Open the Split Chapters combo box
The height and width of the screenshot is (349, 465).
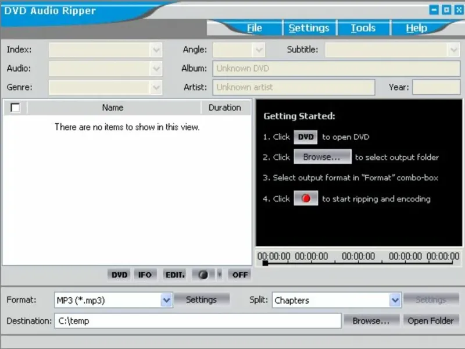tap(337, 300)
